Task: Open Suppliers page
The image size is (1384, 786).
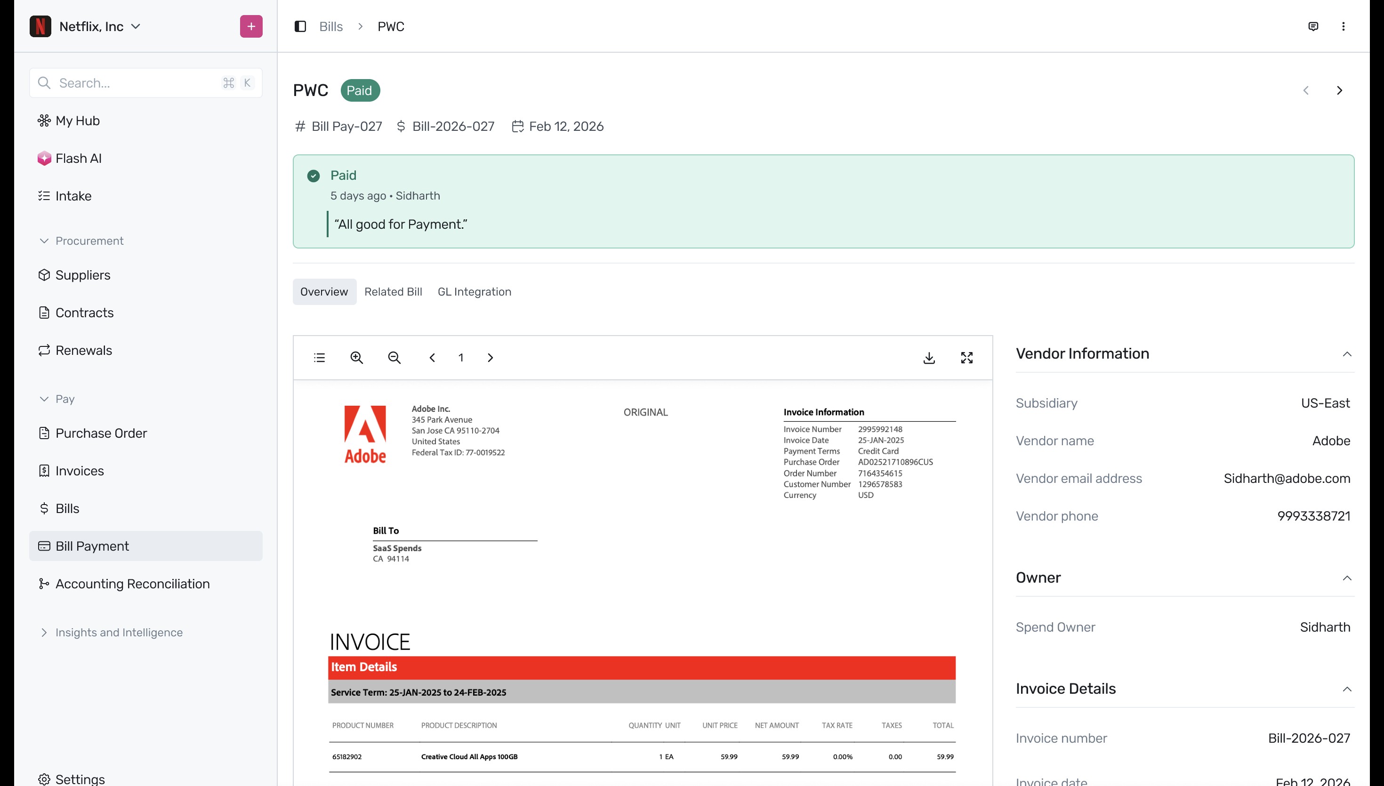Action: [x=146, y=275]
